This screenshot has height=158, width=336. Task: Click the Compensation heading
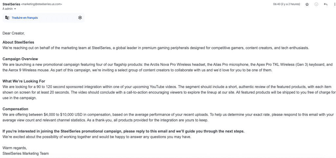coord(15,109)
